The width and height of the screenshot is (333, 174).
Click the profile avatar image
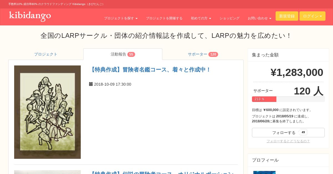click(264, 172)
